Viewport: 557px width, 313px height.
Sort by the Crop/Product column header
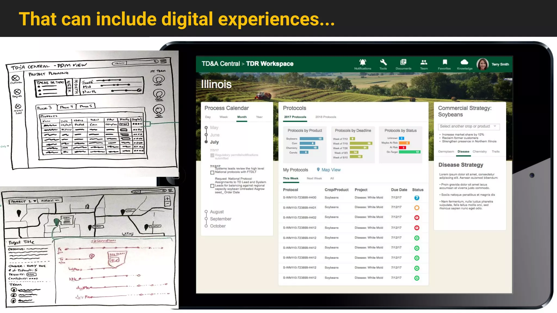click(336, 190)
